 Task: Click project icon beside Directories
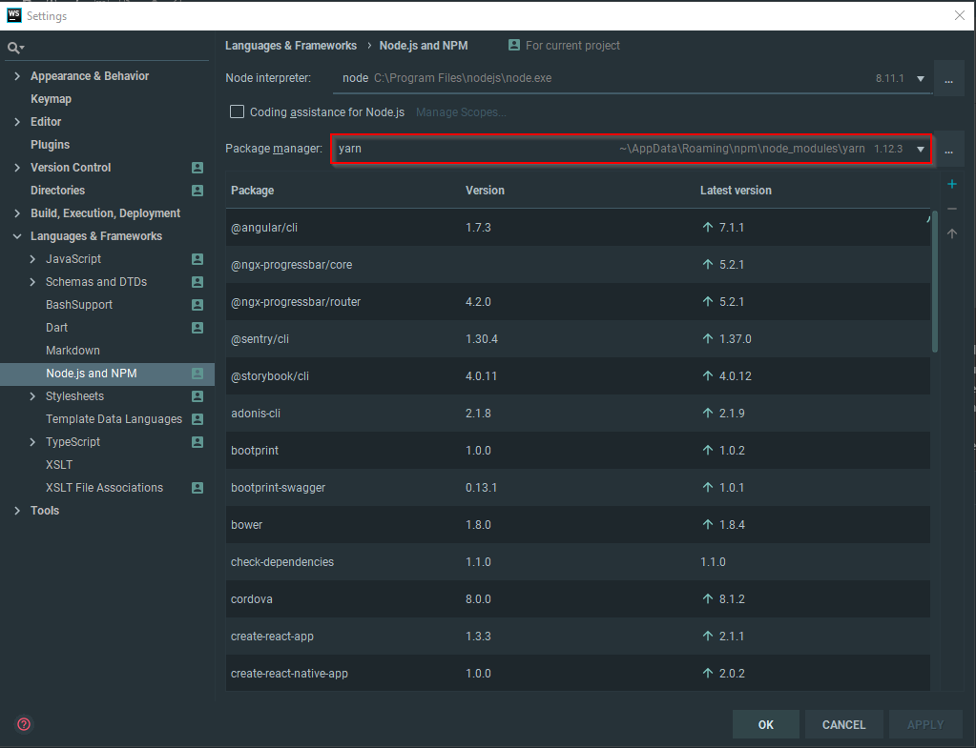[197, 191]
